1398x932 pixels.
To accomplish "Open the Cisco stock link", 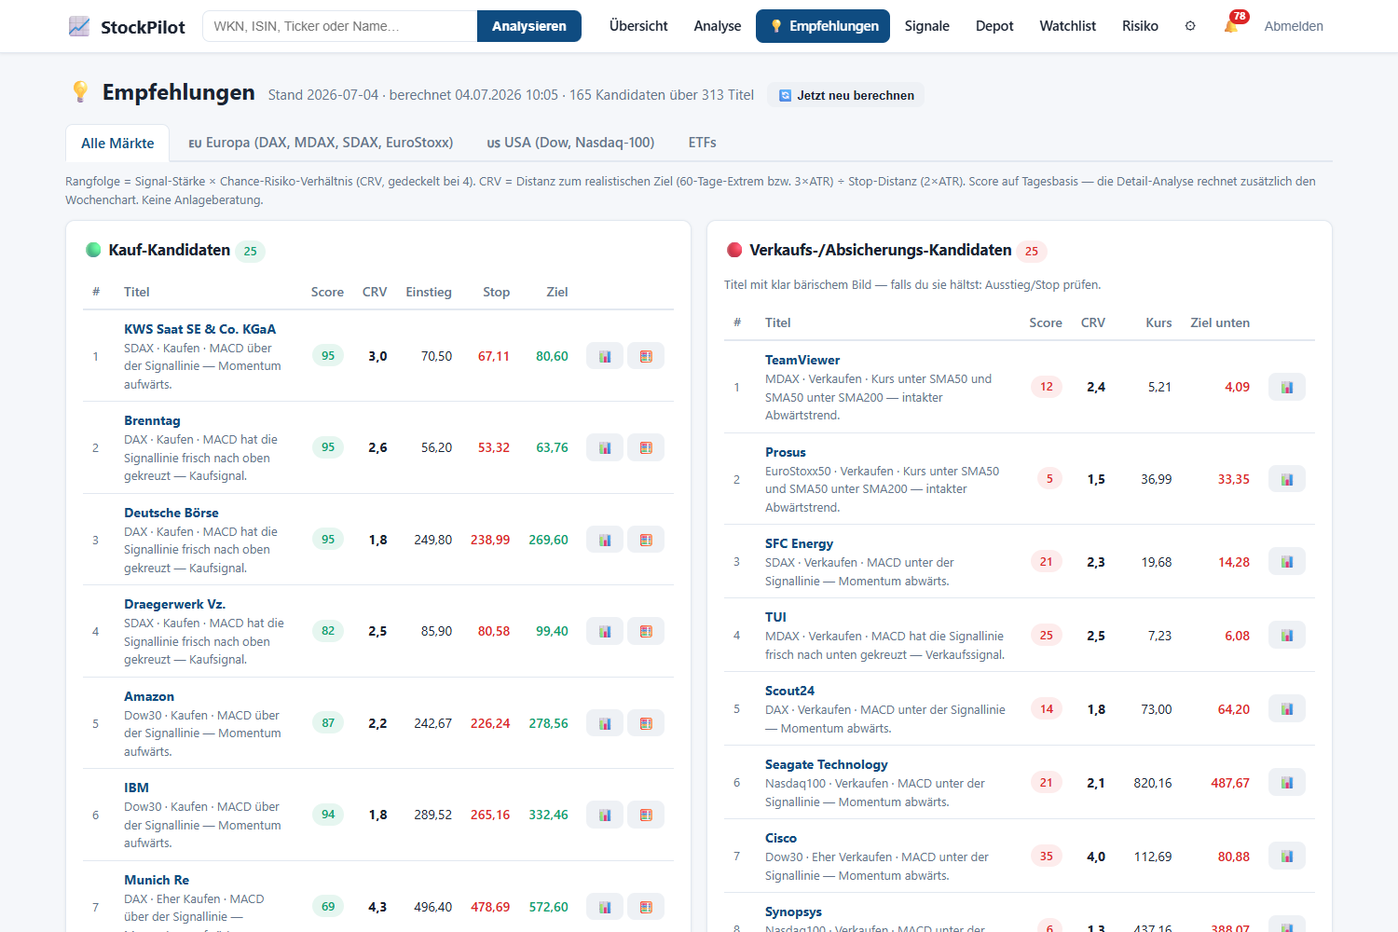I will pos(781,838).
